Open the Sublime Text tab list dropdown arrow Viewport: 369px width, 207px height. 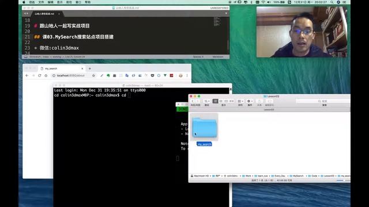226,13
